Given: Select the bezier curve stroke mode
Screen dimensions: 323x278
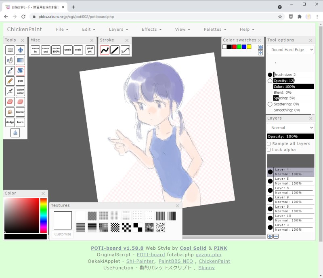Looking at the screenshot, I should pos(125,50).
